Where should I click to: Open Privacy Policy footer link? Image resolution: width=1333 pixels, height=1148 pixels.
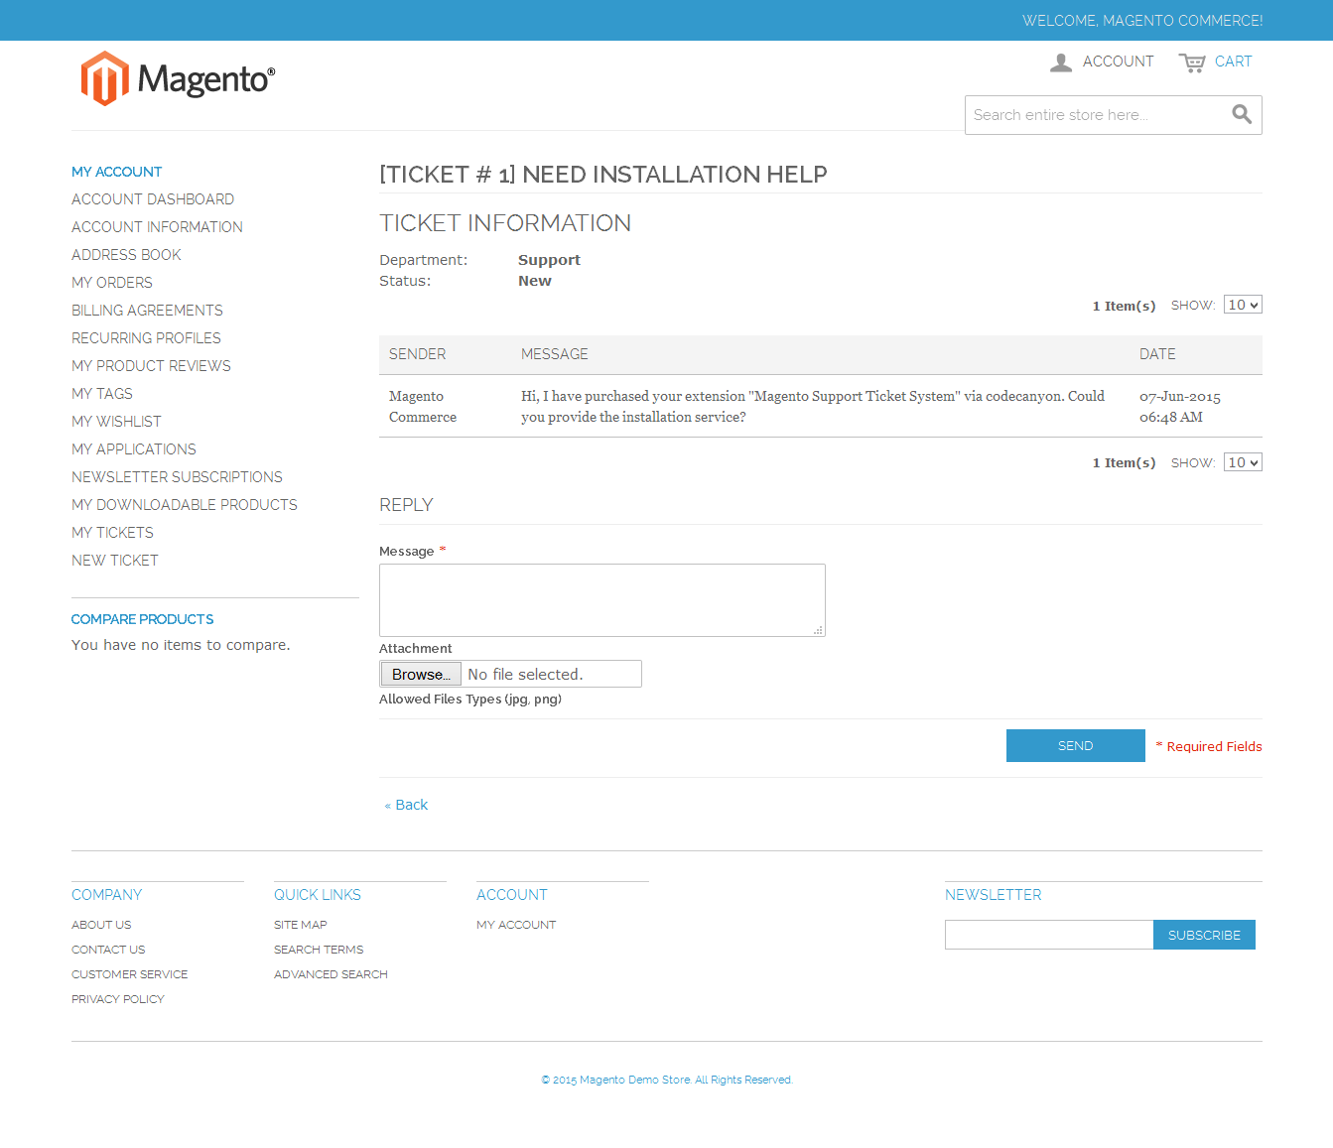click(118, 999)
